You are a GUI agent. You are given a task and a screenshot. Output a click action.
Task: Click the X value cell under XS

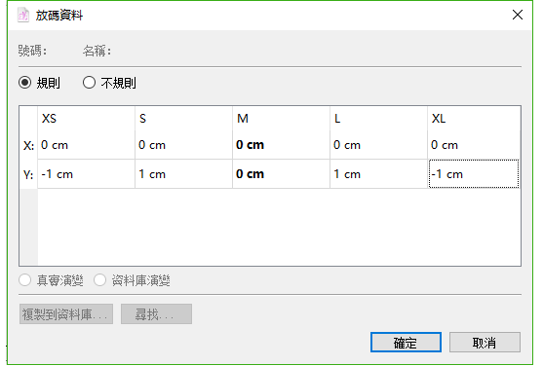point(86,145)
